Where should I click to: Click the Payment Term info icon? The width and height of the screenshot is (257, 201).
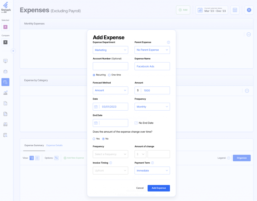tap(152, 163)
